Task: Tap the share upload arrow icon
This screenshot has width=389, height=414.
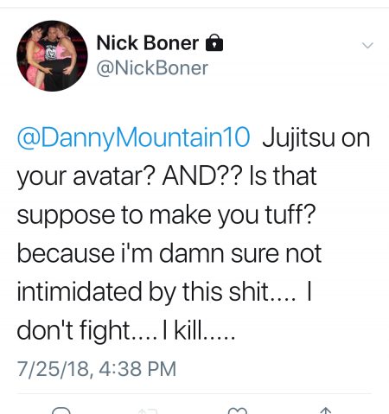Action: tap(325, 411)
